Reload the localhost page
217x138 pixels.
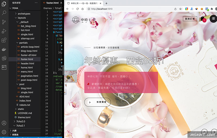pos(78,9)
